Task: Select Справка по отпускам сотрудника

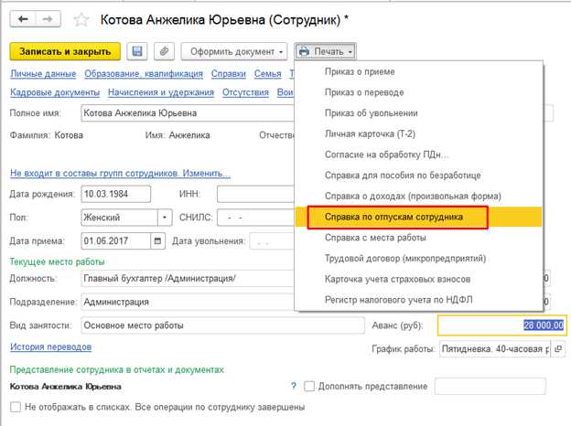Action: click(x=393, y=218)
